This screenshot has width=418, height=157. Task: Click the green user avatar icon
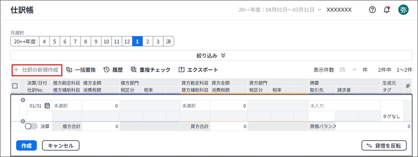click(403, 10)
